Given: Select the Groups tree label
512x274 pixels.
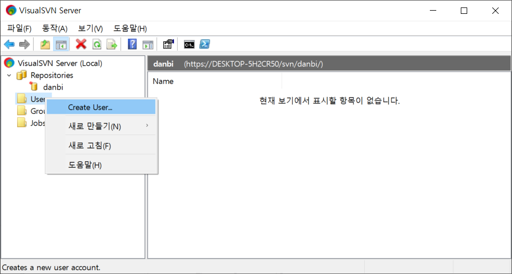Looking at the screenshot, I should (38, 111).
